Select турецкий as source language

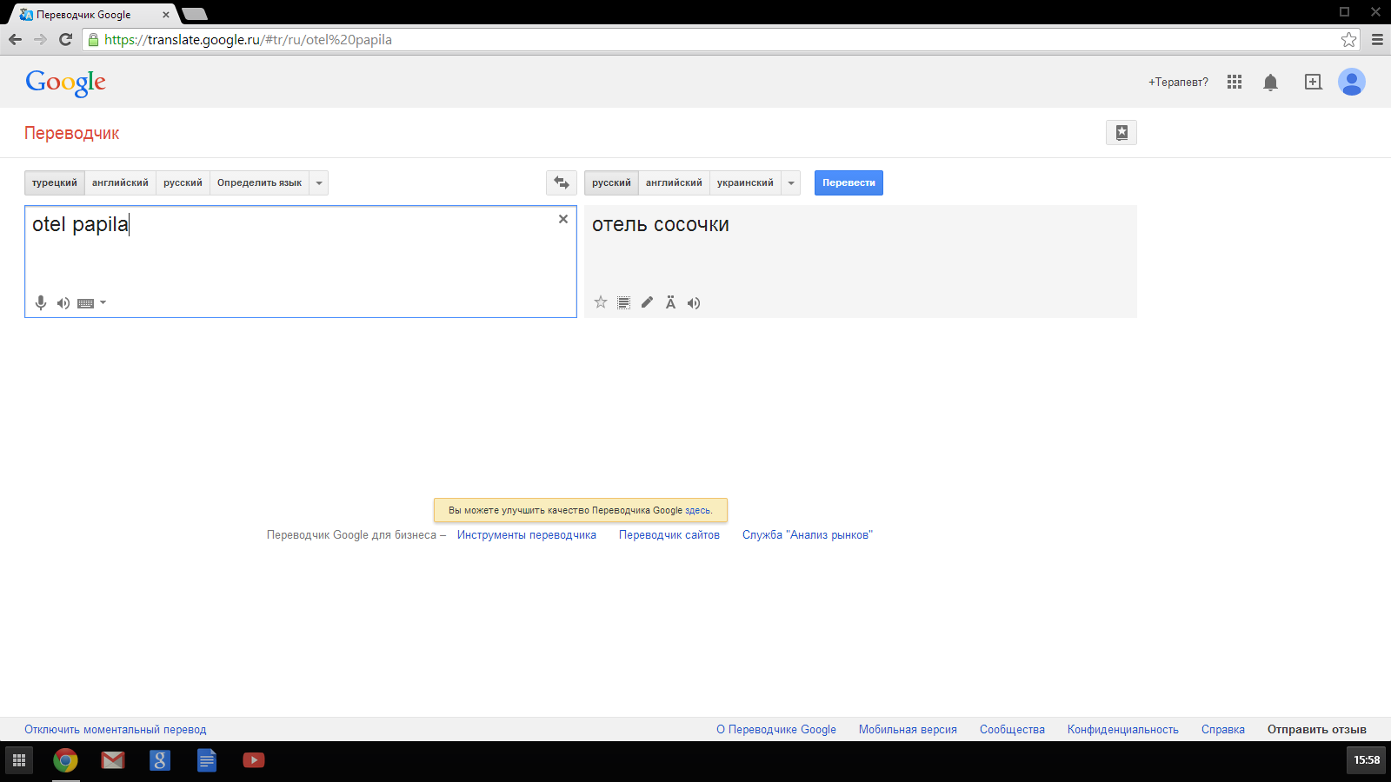[55, 182]
